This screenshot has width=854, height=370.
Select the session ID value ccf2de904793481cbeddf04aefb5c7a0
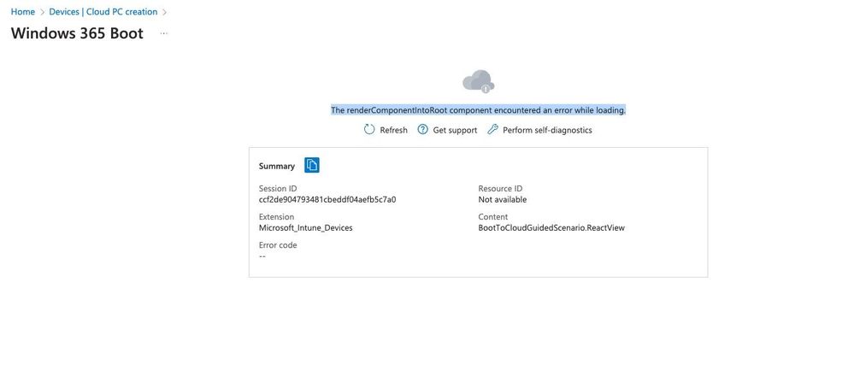327,200
